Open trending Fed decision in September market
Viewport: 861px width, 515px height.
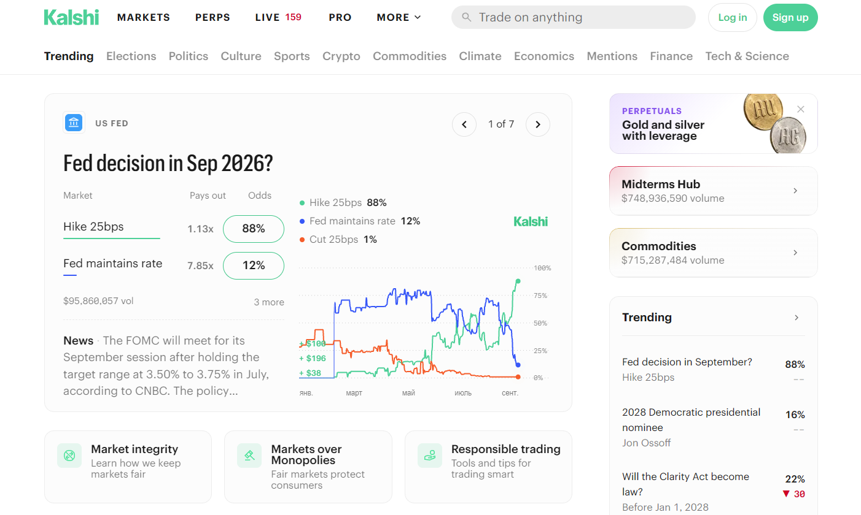(x=714, y=370)
